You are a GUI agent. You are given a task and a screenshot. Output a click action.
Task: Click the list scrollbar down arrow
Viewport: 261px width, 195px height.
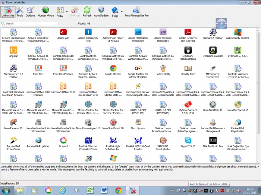click(x=258, y=161)
